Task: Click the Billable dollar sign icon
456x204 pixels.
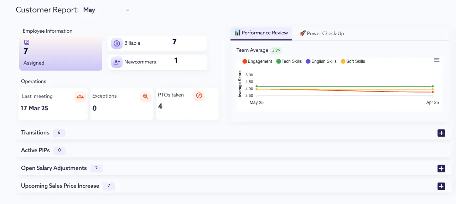Action: tap(117, 43)
